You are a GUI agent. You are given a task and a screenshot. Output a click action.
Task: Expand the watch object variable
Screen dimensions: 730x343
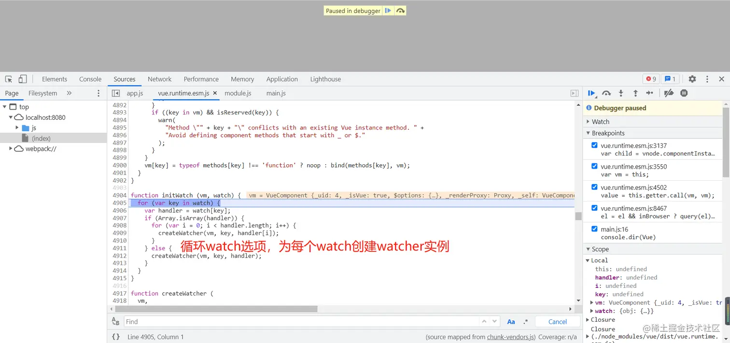(592, 311)
